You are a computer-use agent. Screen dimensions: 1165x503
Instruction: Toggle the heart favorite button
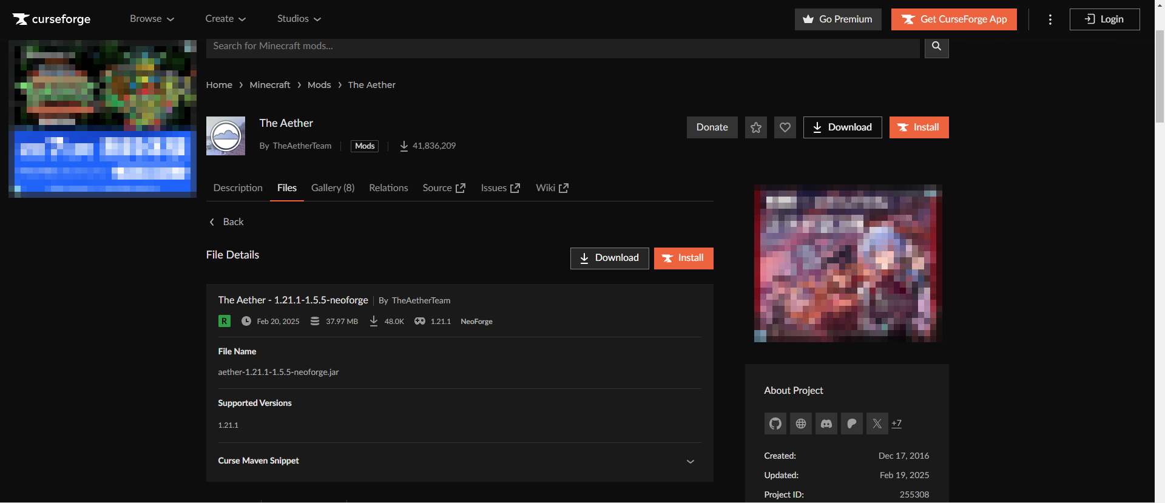click(x=785, y=127)
